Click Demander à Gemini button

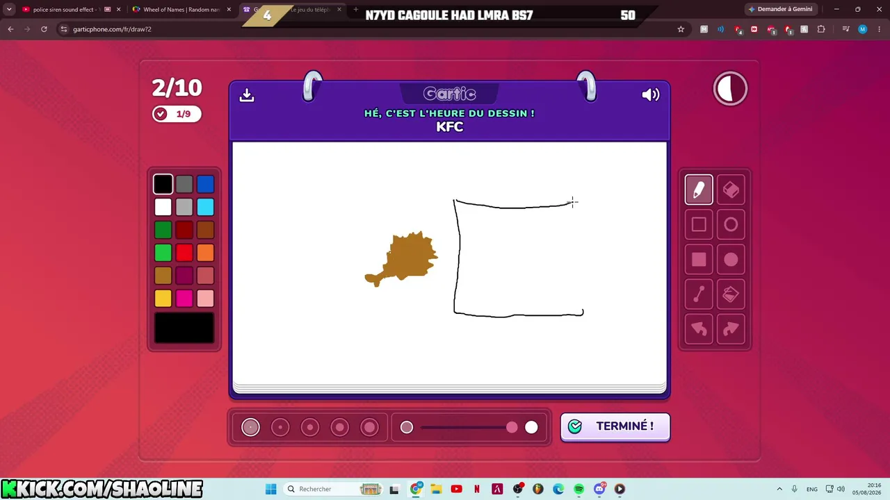(781, 9)
